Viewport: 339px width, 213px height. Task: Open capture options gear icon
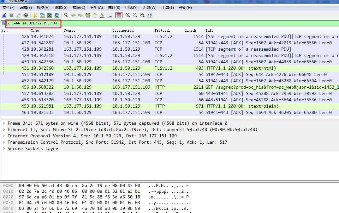tap(26, 15)
